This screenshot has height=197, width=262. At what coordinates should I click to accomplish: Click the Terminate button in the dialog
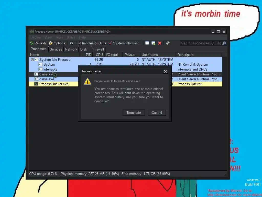(x=134, y=113)
